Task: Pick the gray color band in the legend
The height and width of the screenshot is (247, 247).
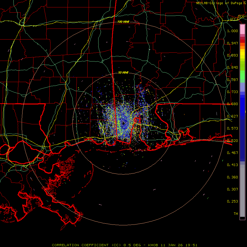Action: click(x=242, y=191)
